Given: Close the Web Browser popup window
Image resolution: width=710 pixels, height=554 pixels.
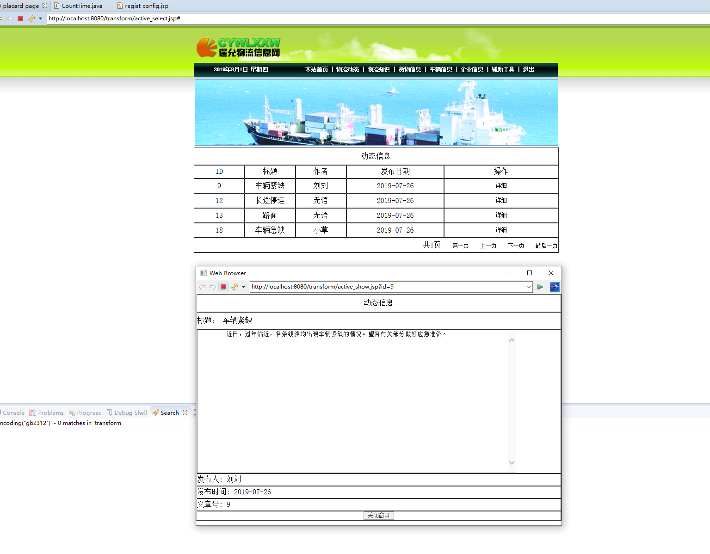Looking at the screenshot, I should [x=551, y=273].
